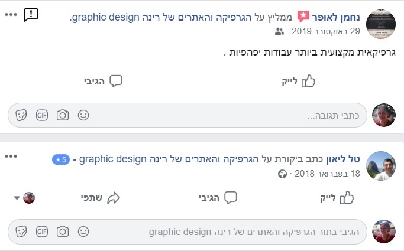
Task: Comment on Nachman Laufer's recommendation
Action: tap(103, 82)
